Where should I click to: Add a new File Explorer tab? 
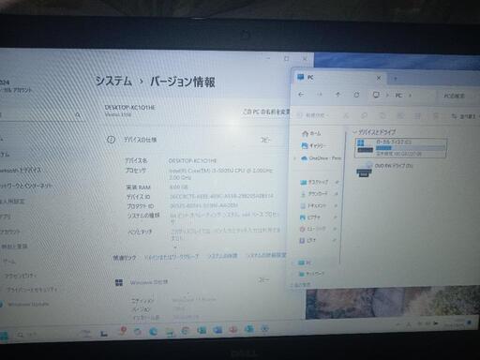tap(396, 79)
